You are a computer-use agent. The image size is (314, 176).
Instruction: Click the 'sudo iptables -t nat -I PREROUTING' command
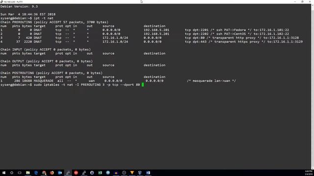(67, 85)
